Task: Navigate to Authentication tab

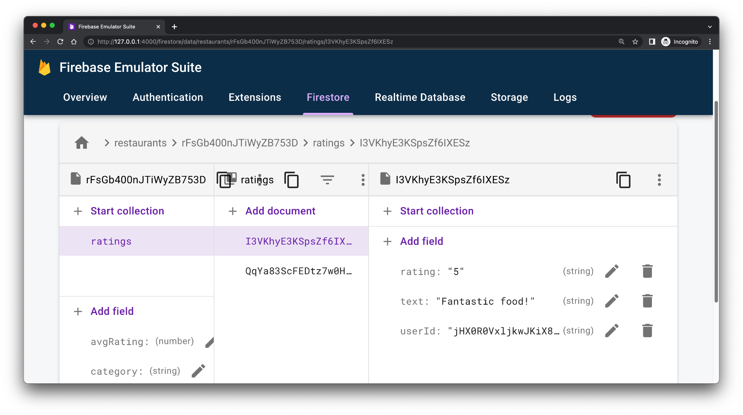Action: (x=167, y=97)
